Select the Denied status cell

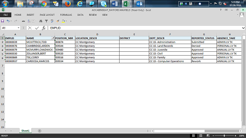[x=204, y=46]
